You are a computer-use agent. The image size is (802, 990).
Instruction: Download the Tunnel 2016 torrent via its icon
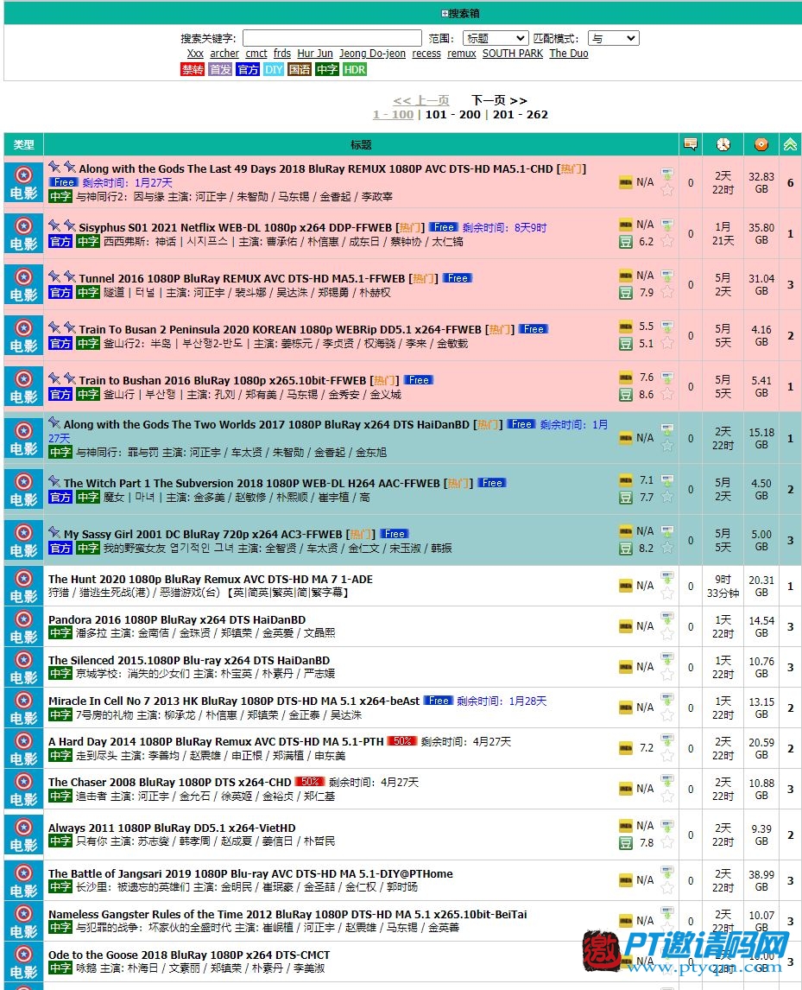667,276
